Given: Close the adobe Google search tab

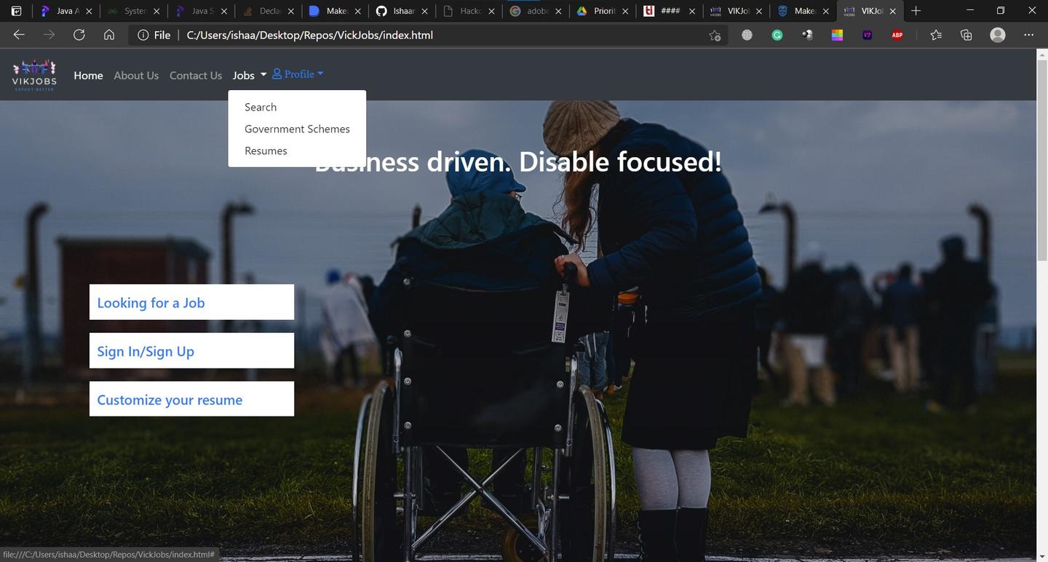Looking at the screenshot, I should (x=558, y=11).
